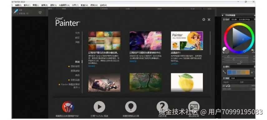The image size is (267, 120).
Task: Click blue link under brush pack article
Action: pyautogui.click(x=133, y=61)
